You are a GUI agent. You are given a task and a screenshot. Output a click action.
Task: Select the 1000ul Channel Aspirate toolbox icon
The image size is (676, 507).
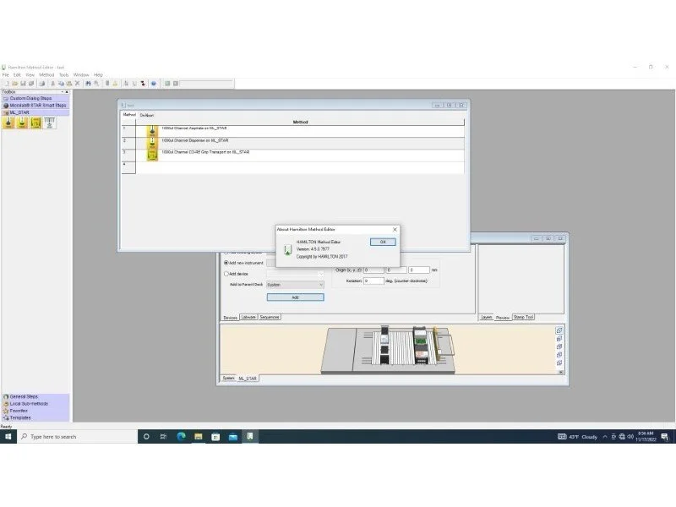(x=8, y=123)
